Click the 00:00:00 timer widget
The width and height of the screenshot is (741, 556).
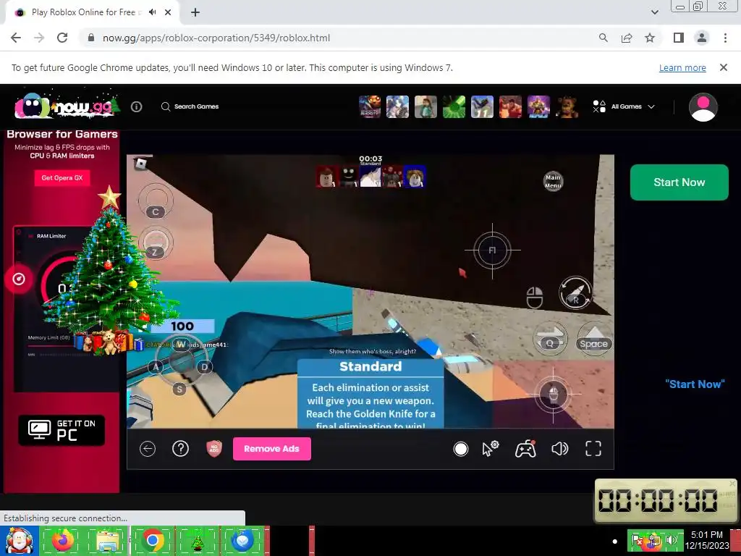tap(666, 500)
